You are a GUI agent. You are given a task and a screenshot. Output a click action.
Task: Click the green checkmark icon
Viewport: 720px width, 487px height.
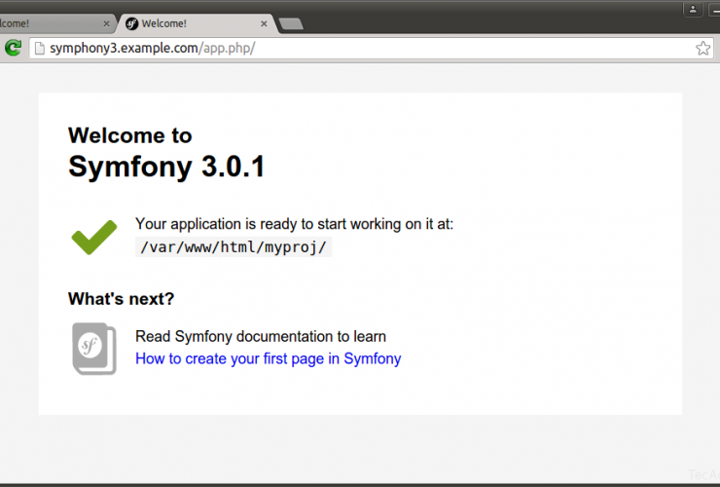(x=94, y=237)
